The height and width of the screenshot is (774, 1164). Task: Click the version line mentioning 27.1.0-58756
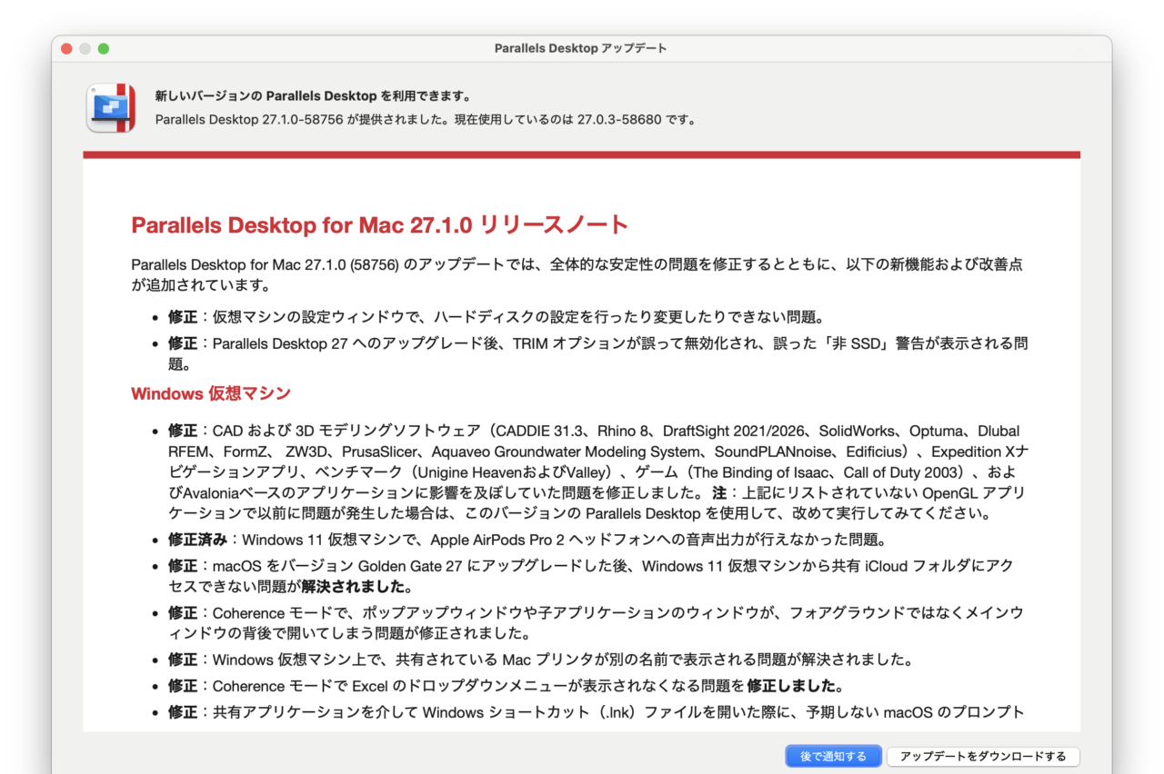pyautogui.click(x=426, y=119)
